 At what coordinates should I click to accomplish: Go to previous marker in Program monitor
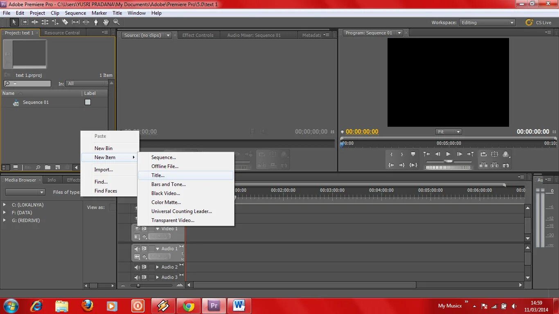click(x=426, y=154)
